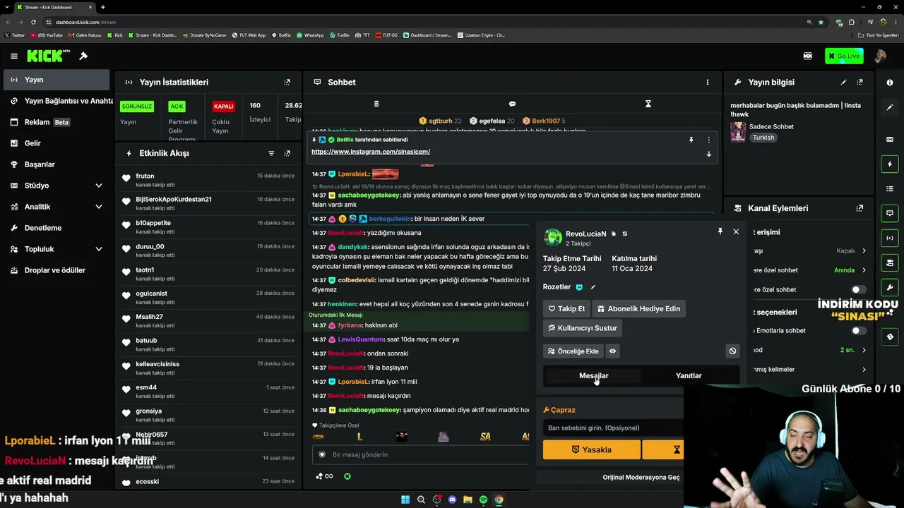Edit Yayın bilgisi with pencil icon
Viewport: 904px width, 508px height.
click(843, 83)
